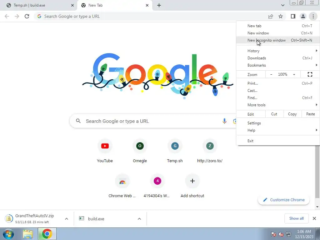Screen dimensions: 320x240
Task: Open the Temp.sh shortcut tile
Action: click(x=175, y=151)
